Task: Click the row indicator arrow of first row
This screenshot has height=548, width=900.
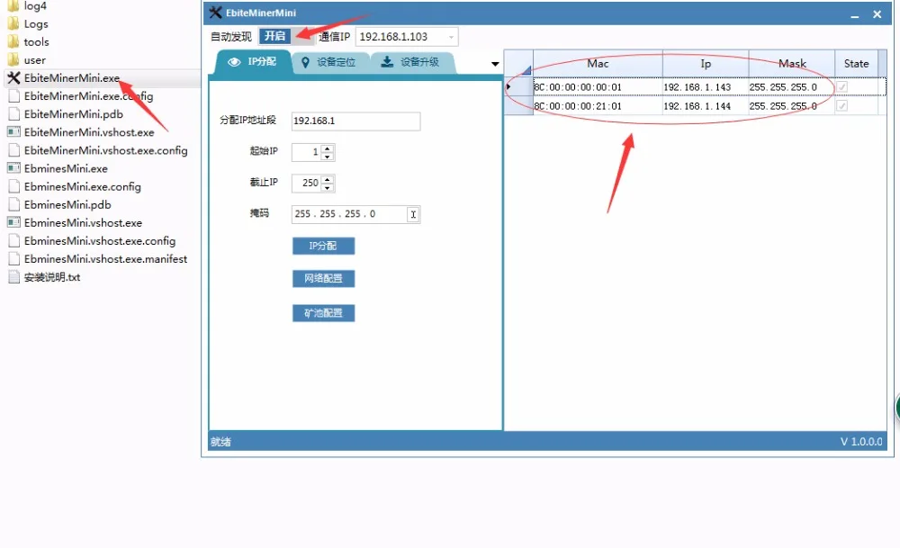Action: [508, 86]
